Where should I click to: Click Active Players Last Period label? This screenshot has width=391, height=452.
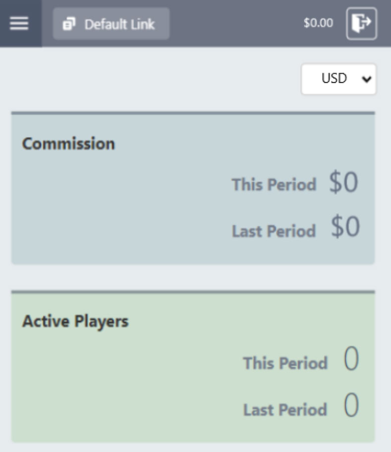point(285,410)
